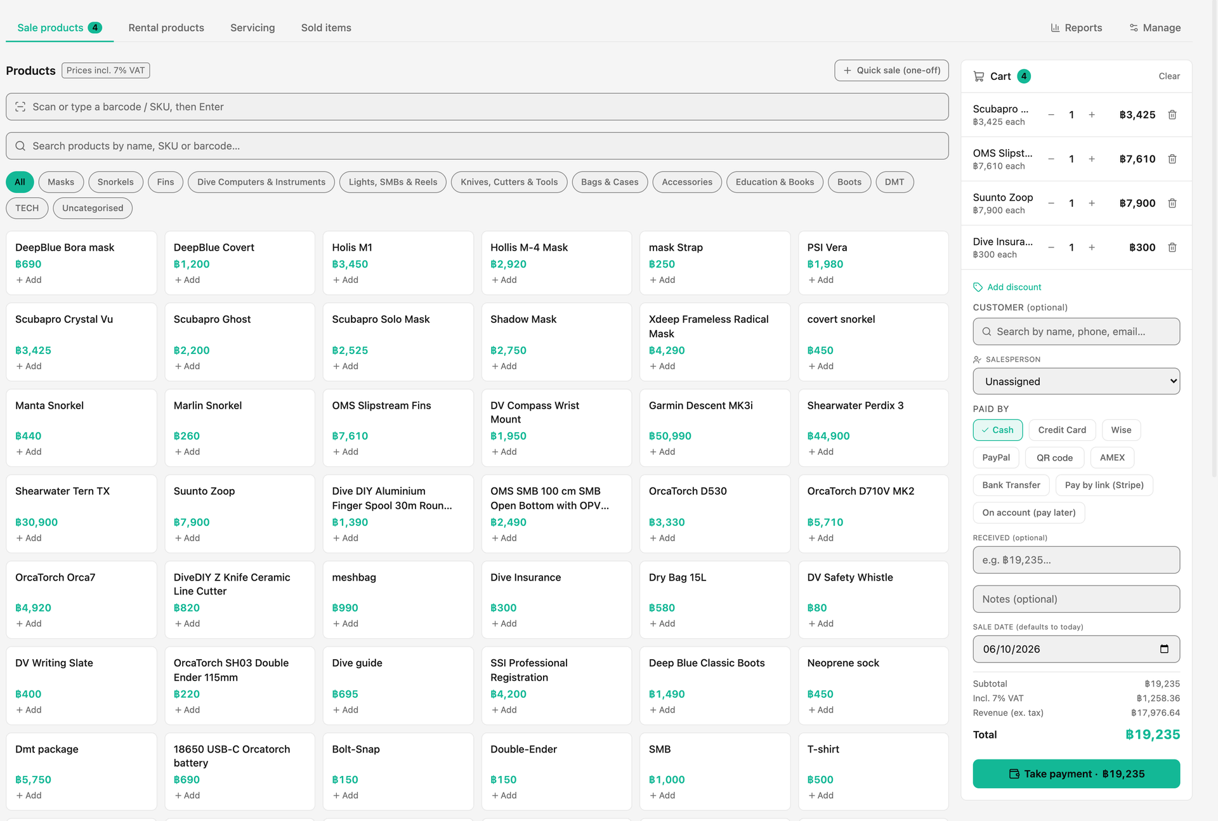
Task: Pick PayPal as payment method
Action: (996, 457)
